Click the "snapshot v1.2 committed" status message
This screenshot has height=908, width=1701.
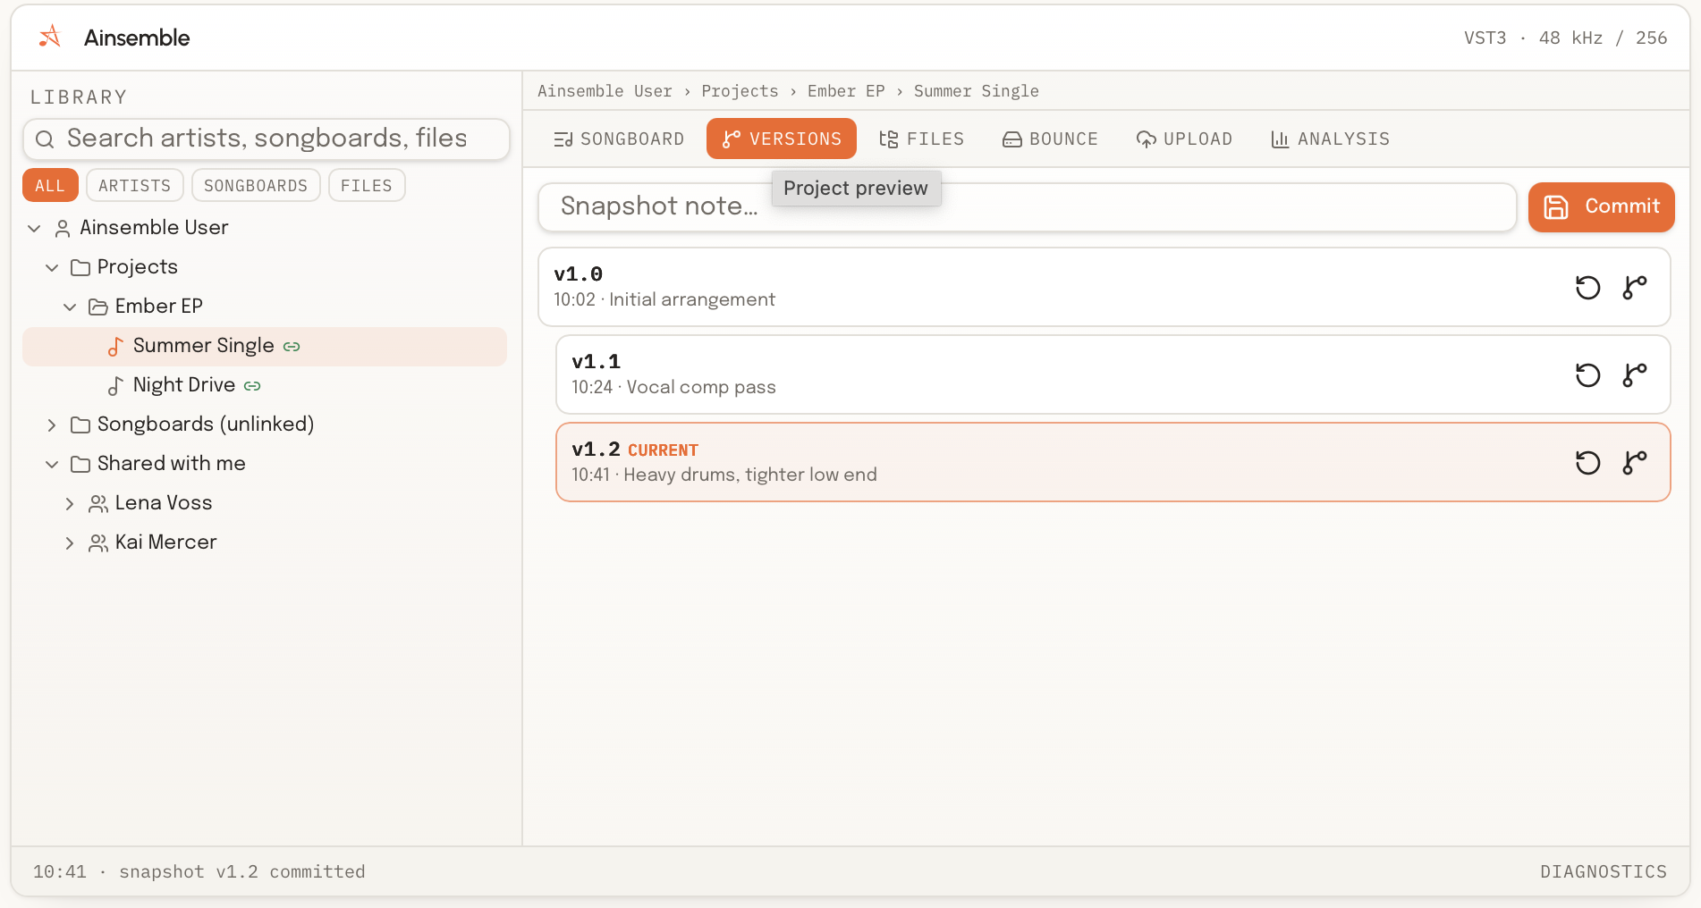pos(242,872)
